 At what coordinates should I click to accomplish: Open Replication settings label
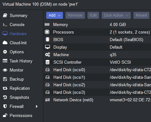(x=20, y=88)
